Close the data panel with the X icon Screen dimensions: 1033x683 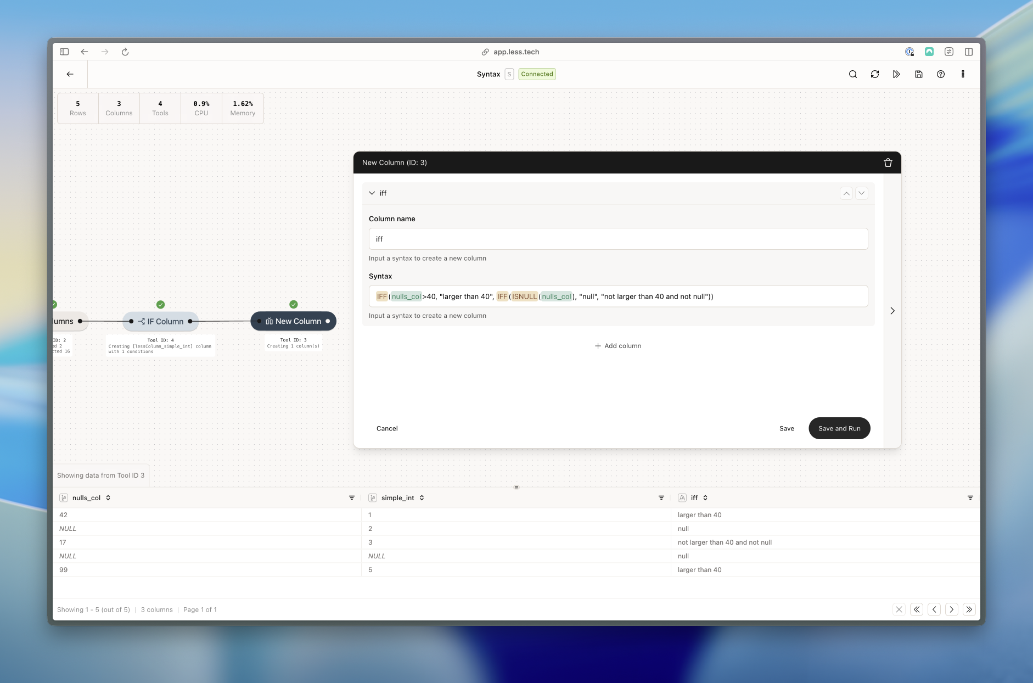coord(899,609)
